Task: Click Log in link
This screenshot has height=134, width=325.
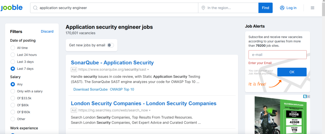Action: click(x=291, y=8)
